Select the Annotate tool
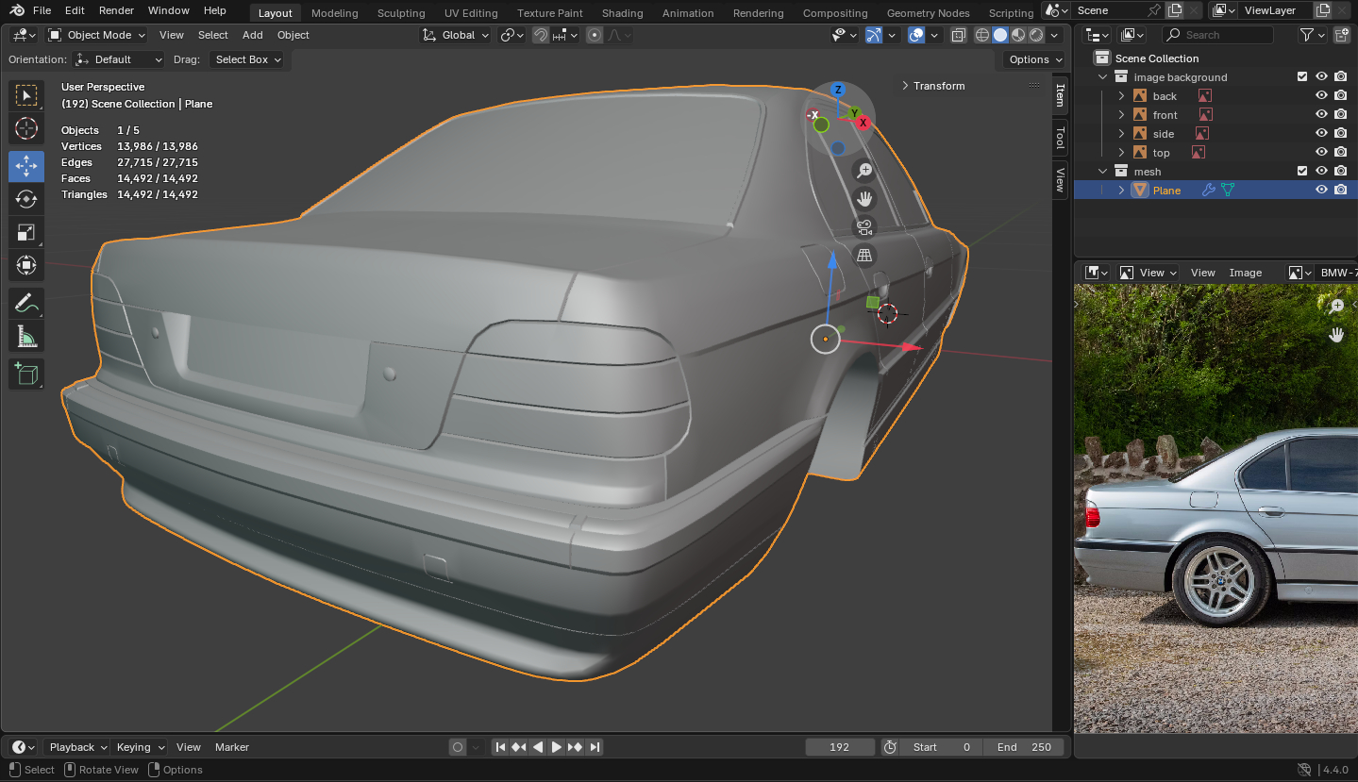The image size is (1358, 782). coord(26,303)
